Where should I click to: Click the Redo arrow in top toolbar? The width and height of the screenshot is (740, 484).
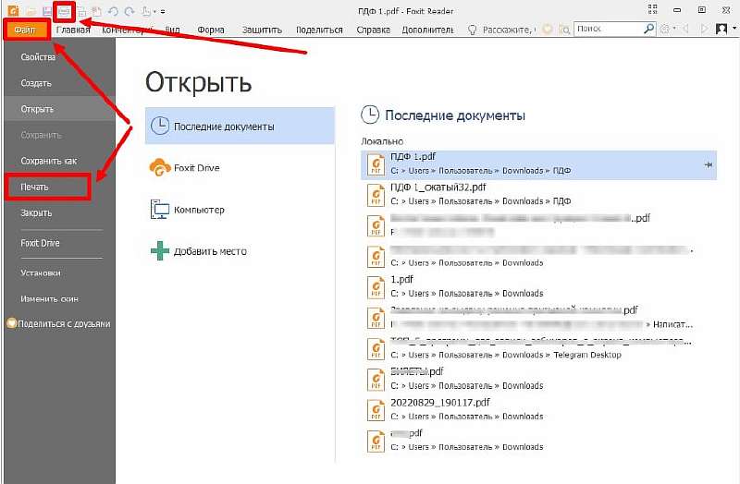128,11
